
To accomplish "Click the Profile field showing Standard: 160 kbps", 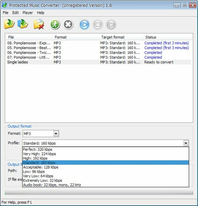I will [x=106, y=143].
